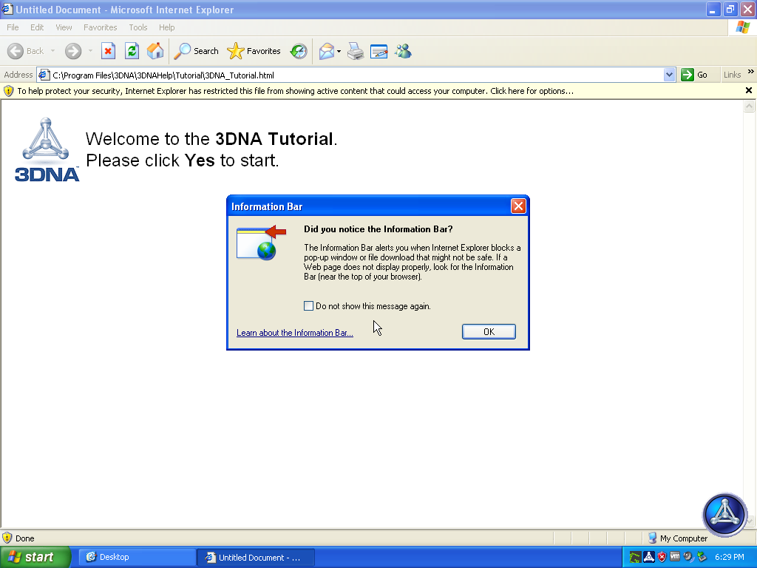
Task: Click OK in the Information Bar dialog
Action: point(489,331)
